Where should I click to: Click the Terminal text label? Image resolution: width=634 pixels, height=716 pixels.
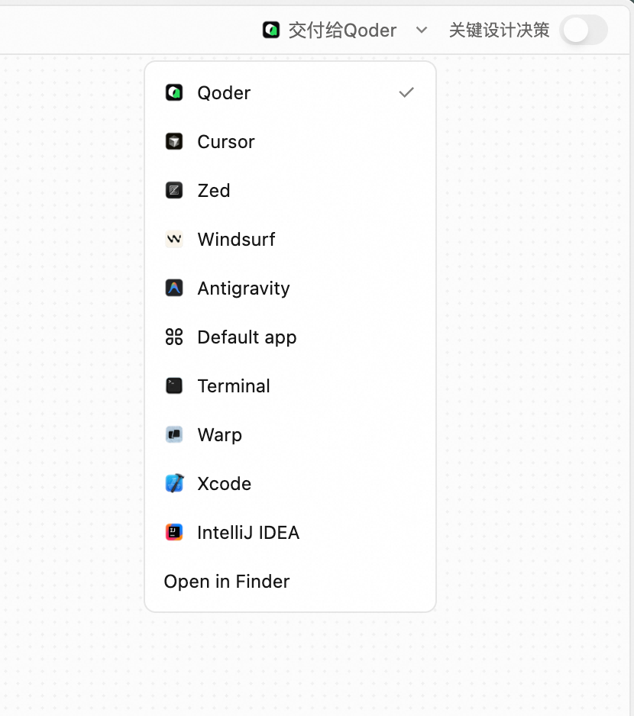(x=234, y=385)
